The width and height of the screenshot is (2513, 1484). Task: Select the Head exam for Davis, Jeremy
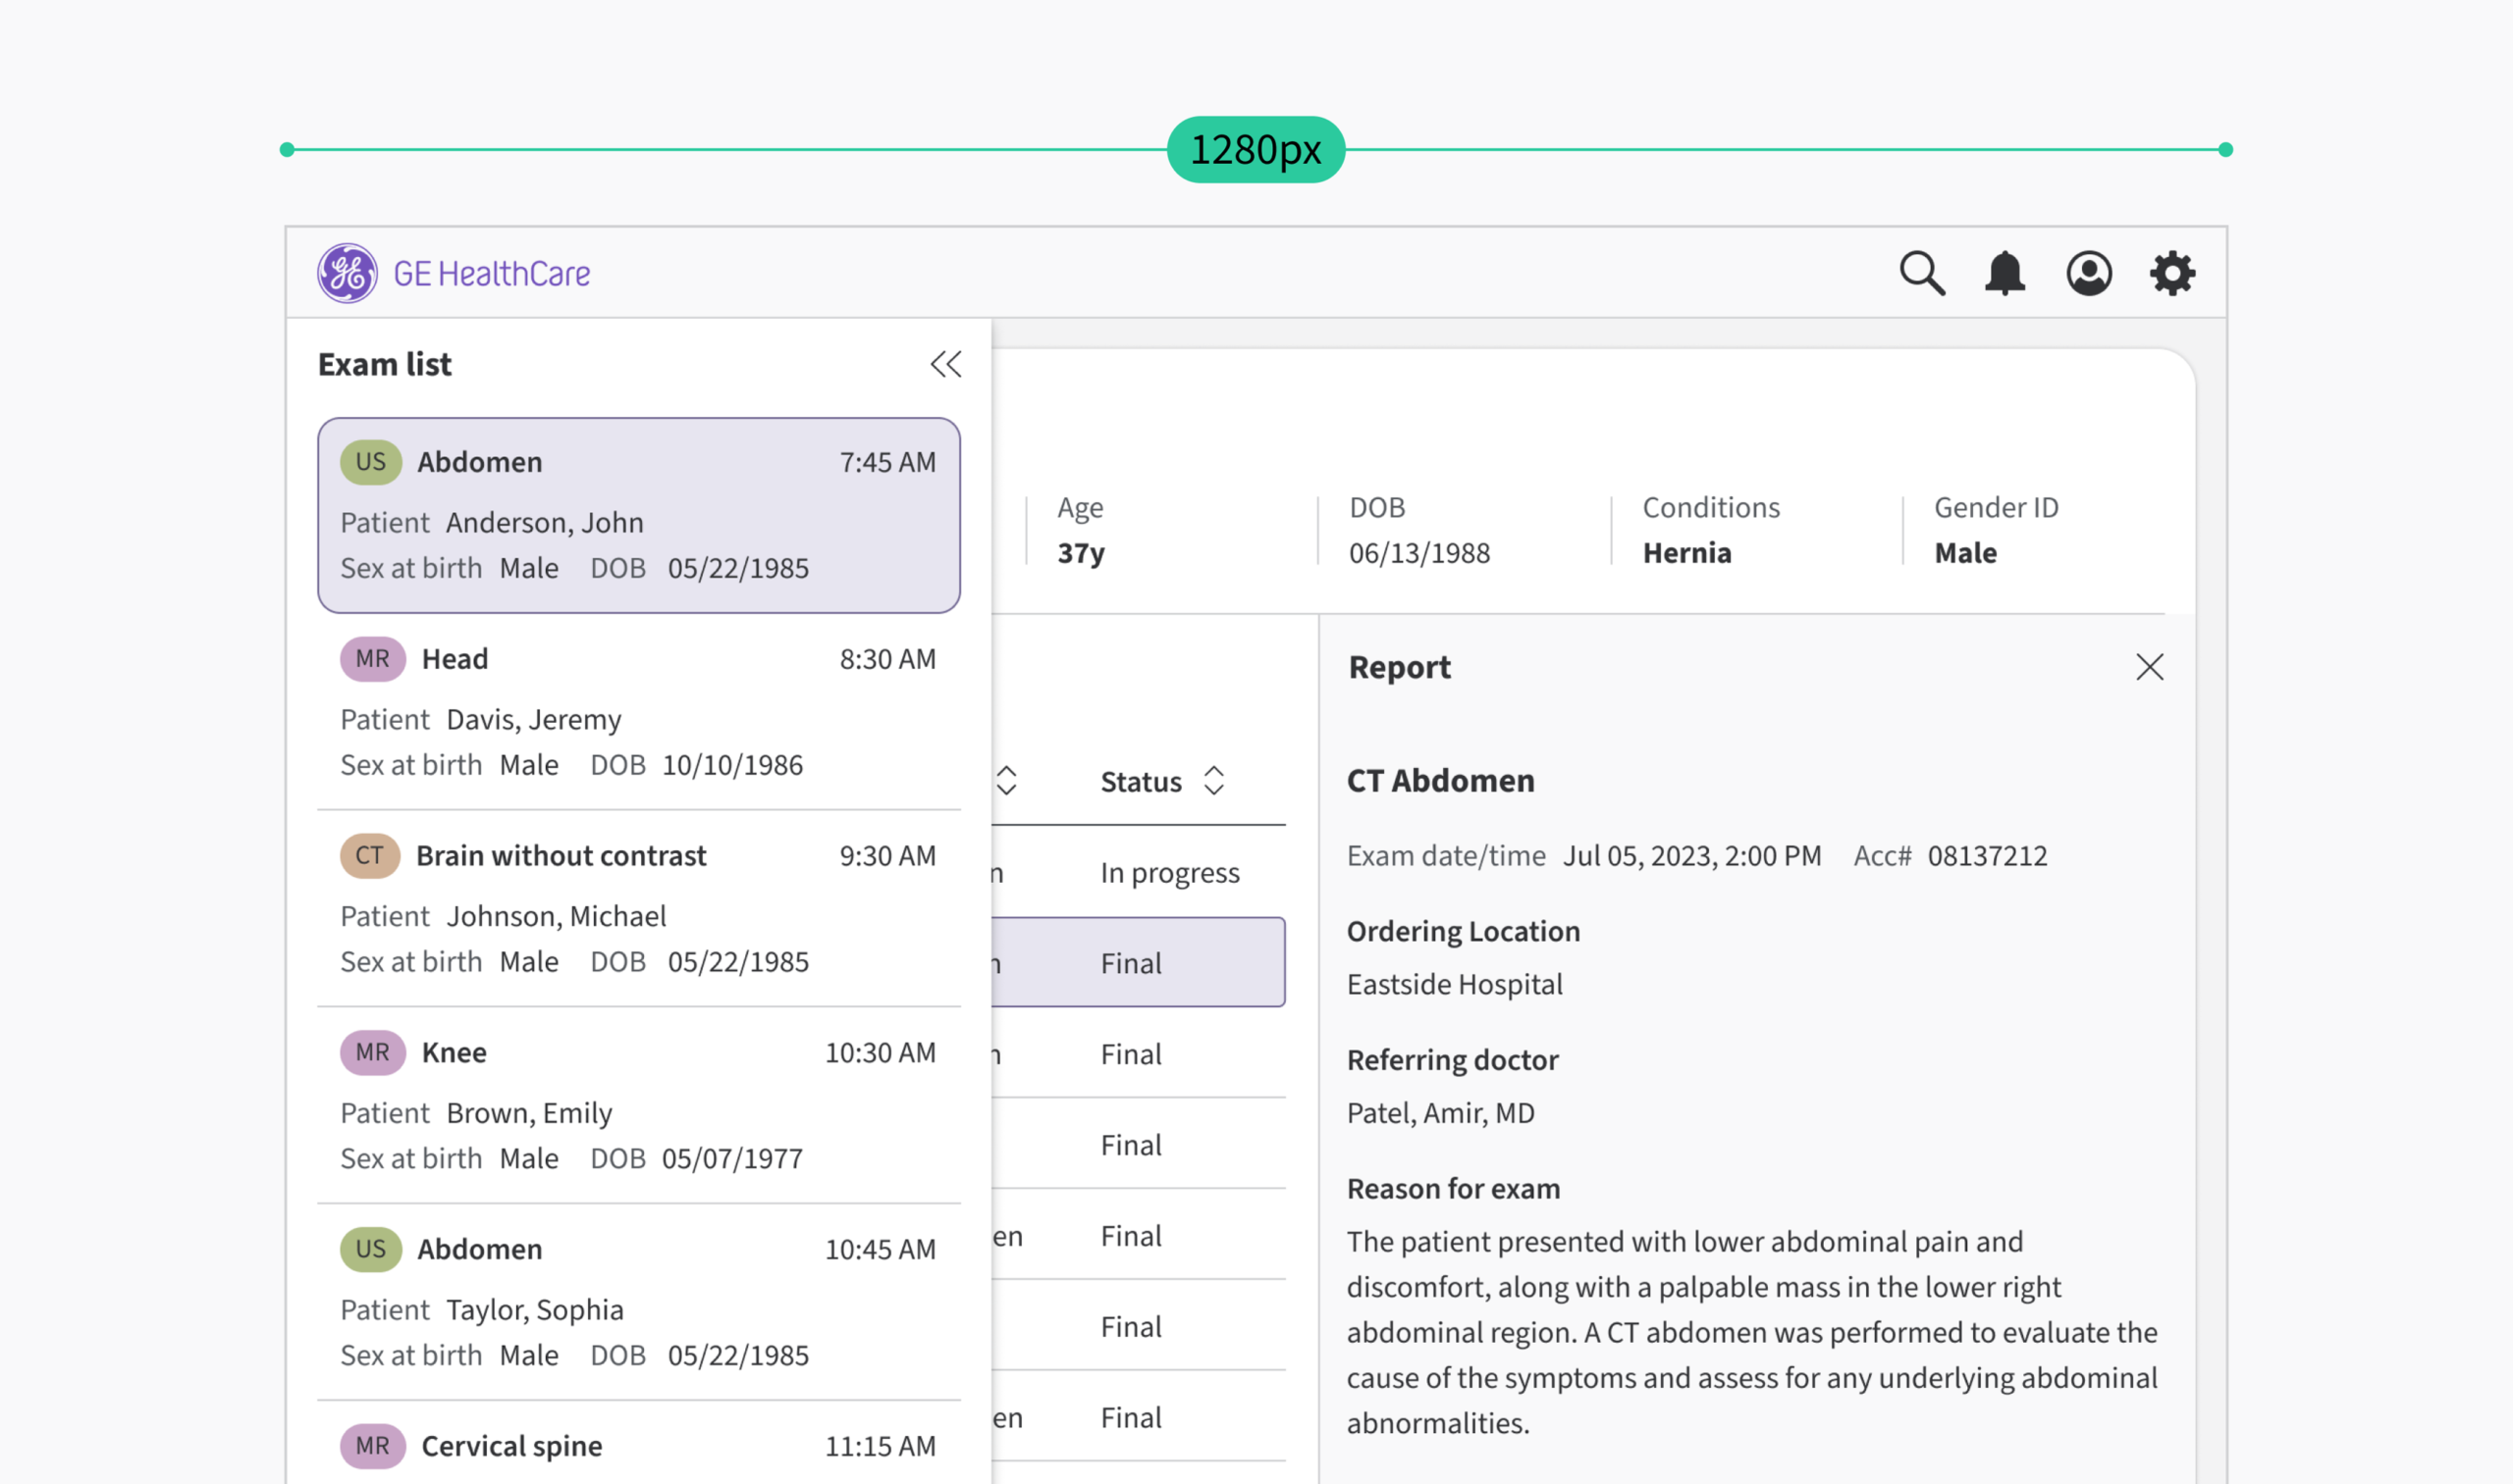[x=638, y=711]
